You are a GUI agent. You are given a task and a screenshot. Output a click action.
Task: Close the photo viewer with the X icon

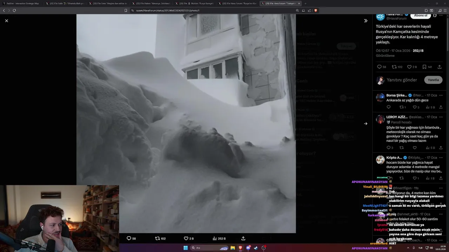point(6,21)
